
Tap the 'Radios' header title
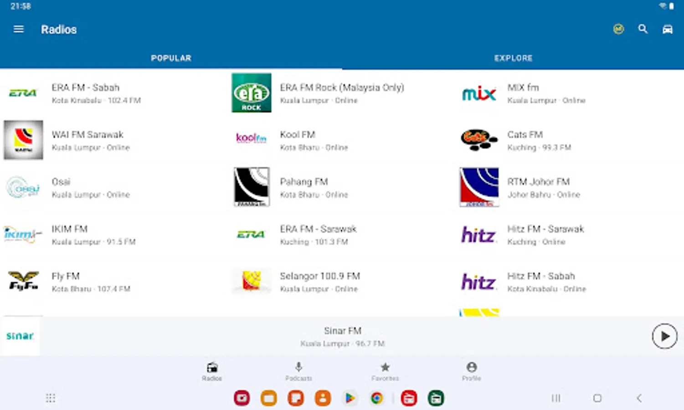[x=59, y=30]
